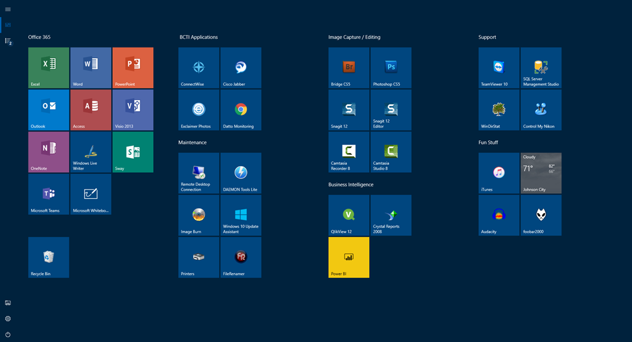The image size is (632, 342).
Task: Switch to the pinned tiles view
Action: (x=8, y=25)
